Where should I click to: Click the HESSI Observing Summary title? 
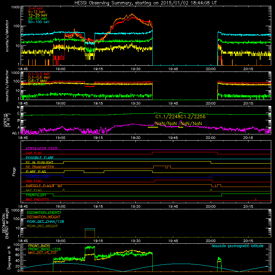(145, 3)
